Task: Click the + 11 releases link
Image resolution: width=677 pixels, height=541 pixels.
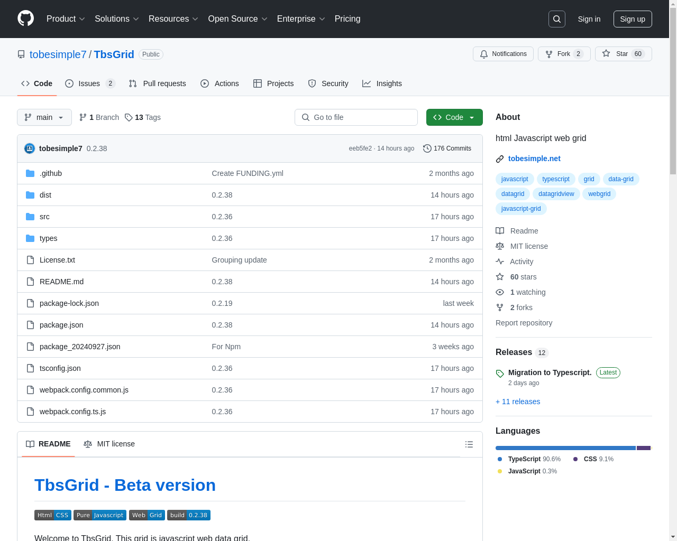Action: click(518, 402)
